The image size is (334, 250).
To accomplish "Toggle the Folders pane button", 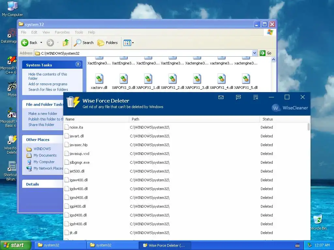I will (x=108, y=43).
